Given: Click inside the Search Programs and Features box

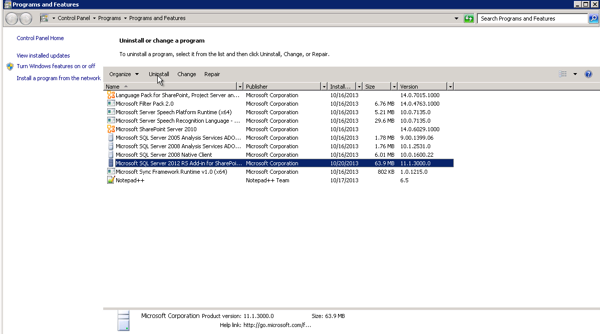Looking at the screenshot, I should coord(531,18).
